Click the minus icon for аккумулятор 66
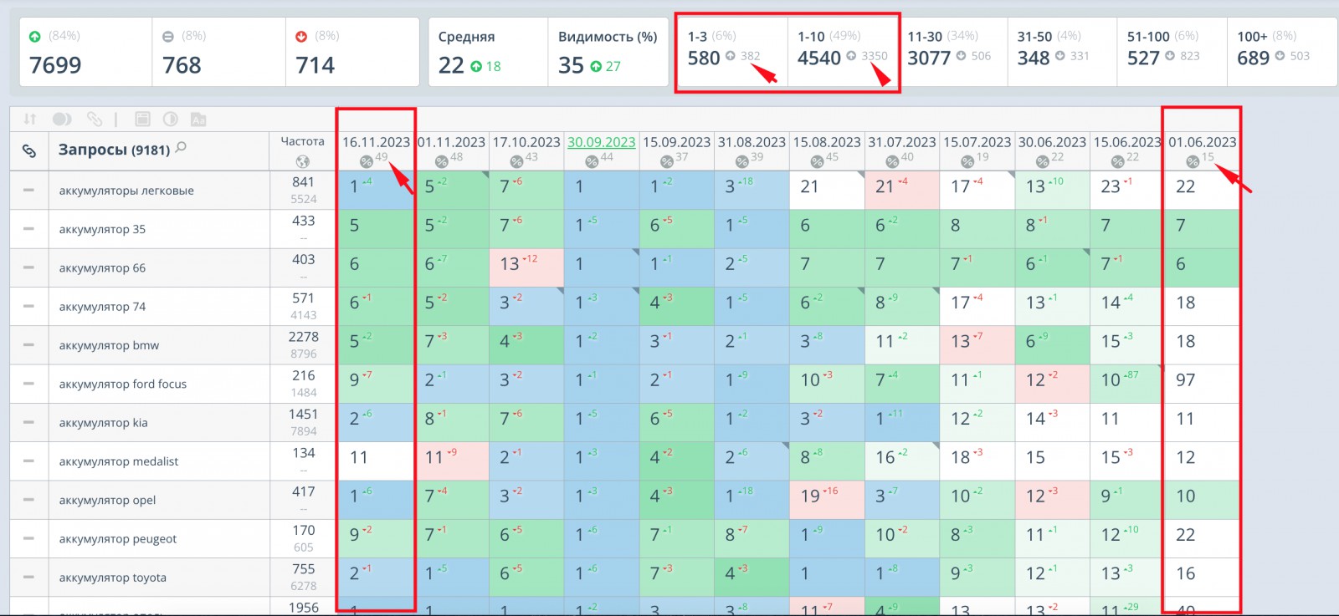This screenshot has width=1339, height=616. click(x=29, y=267)
